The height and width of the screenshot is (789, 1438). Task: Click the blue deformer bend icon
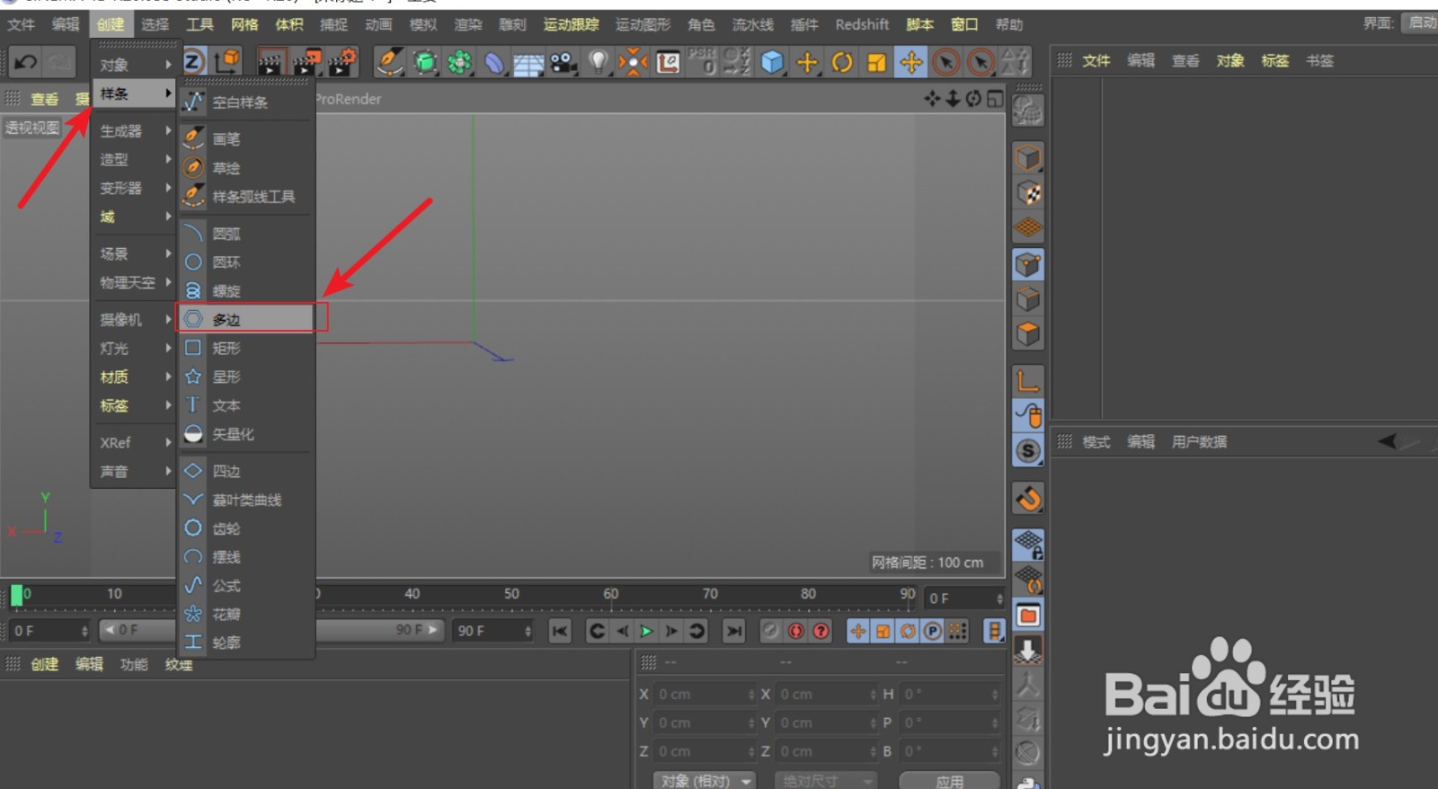coord(494,62)
